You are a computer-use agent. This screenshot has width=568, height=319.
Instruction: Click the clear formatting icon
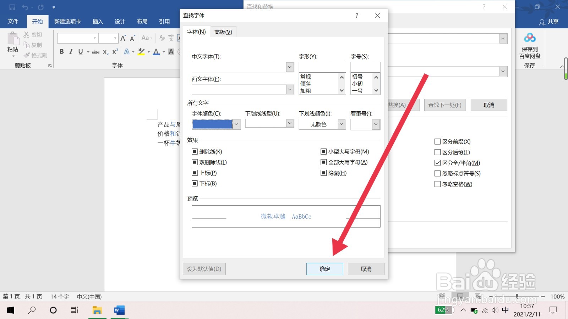(162, 38)
